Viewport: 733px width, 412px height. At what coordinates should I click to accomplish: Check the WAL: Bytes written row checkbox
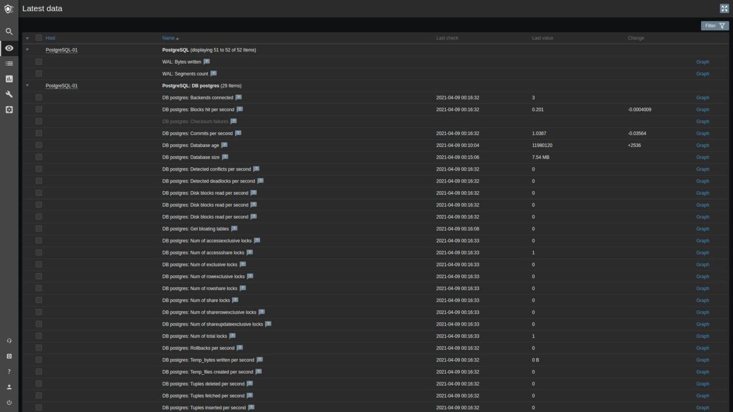(39, 61)
